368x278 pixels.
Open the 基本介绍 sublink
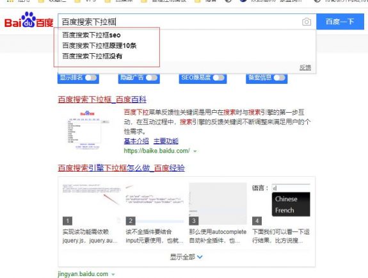click(x=136, y=141)
